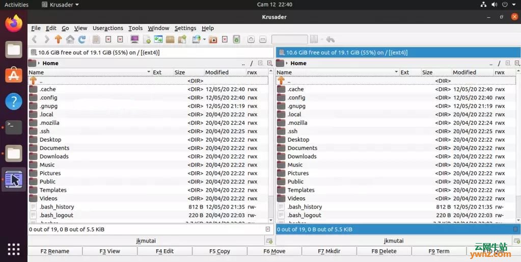Open Show Applications grid in dock

point(14,249)
